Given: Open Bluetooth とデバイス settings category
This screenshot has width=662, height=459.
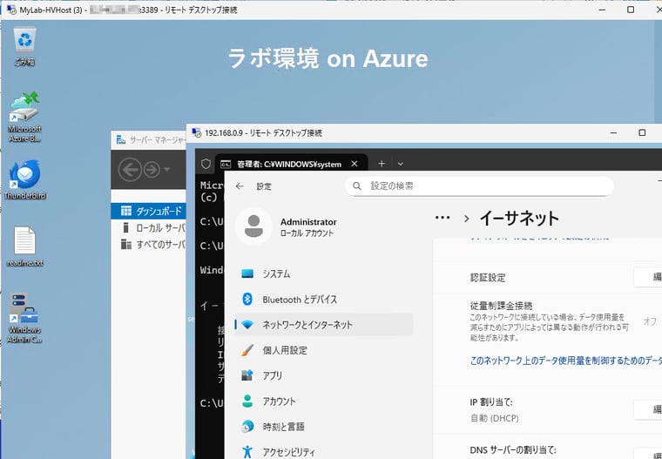Looking at the screenshot, I should click(x=323, y=300).
